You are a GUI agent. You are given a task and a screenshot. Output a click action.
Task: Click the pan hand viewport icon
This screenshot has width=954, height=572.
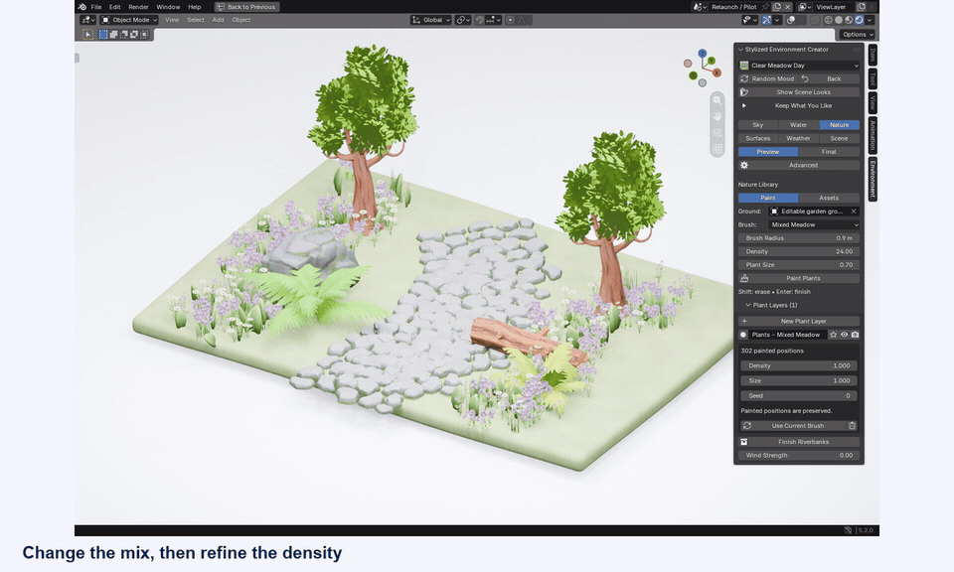717,116
